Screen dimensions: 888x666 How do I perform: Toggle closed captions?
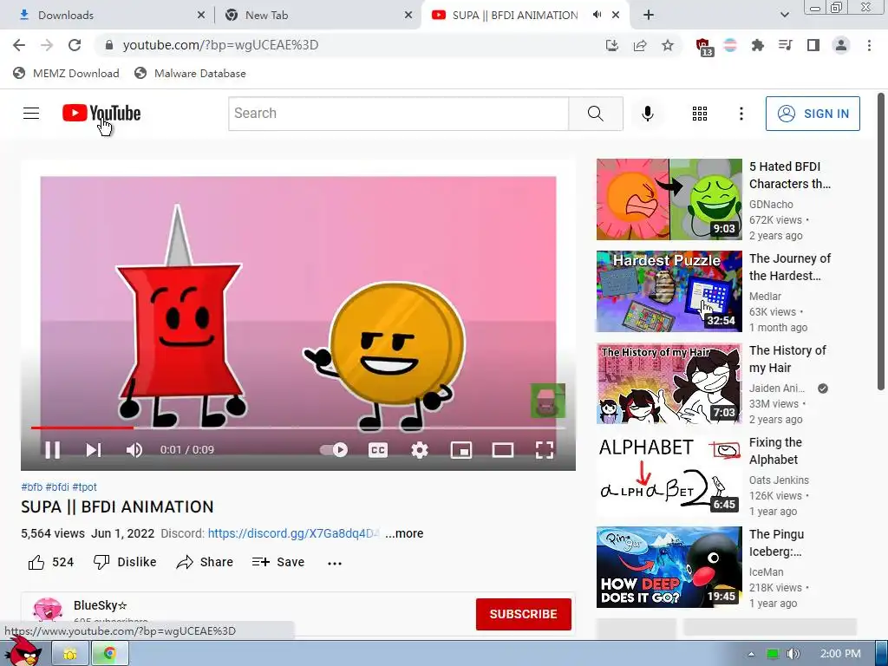coord(378,450)
